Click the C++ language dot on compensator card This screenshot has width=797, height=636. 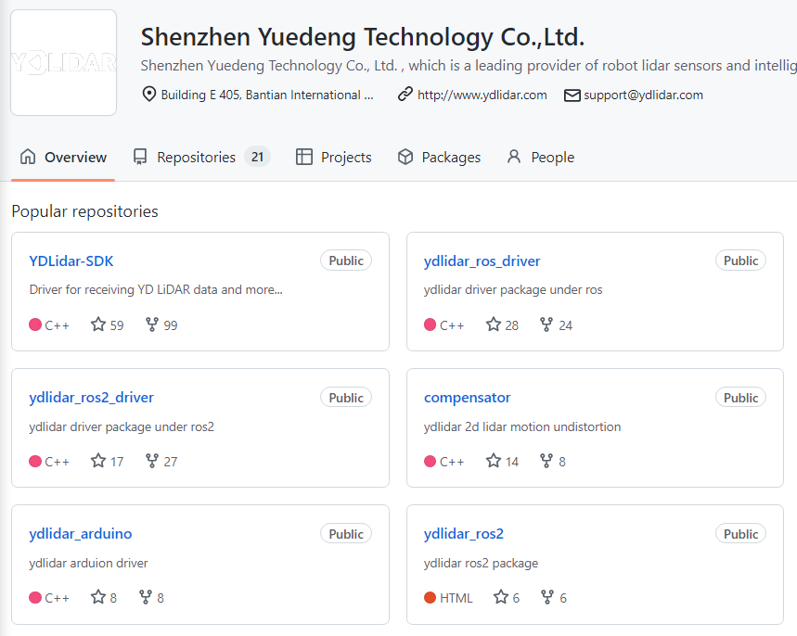coord(430,462)
